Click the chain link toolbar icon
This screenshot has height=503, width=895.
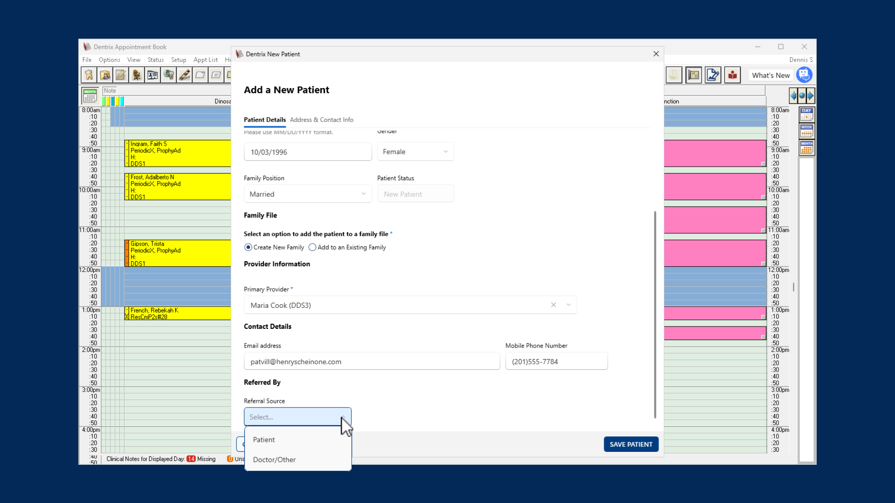(184, 75)
